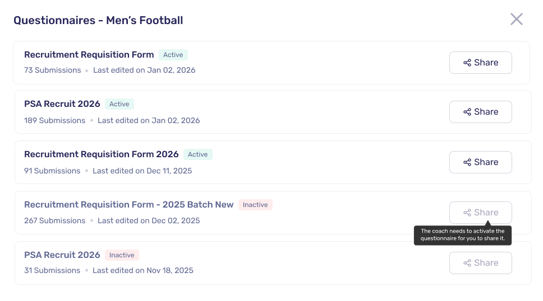This screenshot has height=301, width=543.
Task: Click the Last edited on Dec 11, 2025 text
Action: coord(142,171)
